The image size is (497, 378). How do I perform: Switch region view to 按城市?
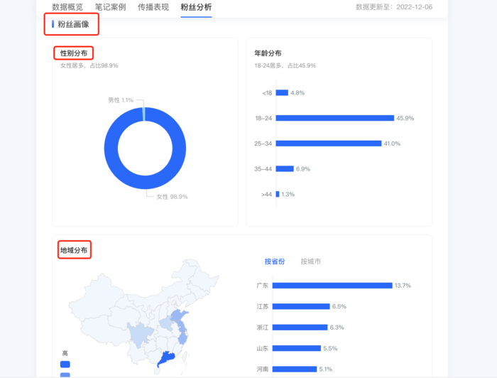310,261
